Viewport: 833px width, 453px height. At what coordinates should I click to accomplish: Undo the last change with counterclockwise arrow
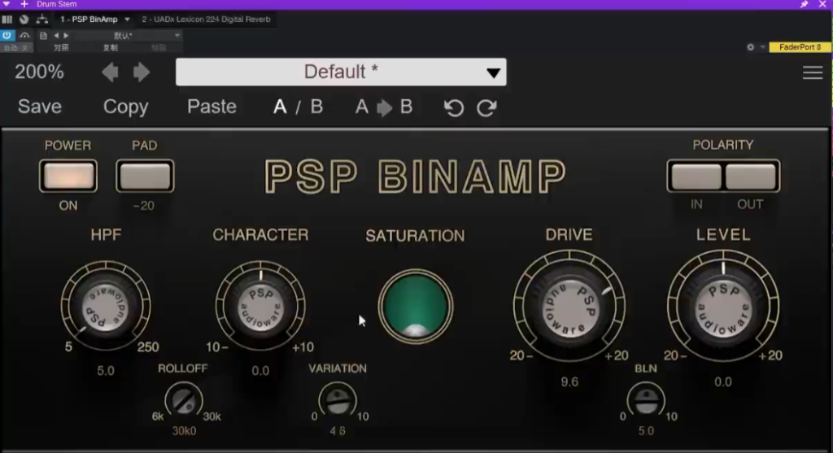pyautogui.click(x=454, y=108)
